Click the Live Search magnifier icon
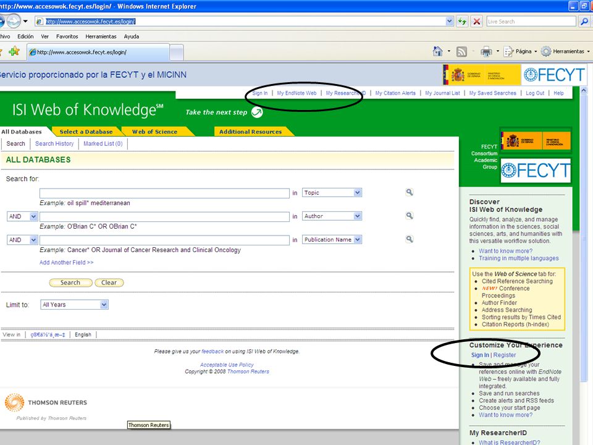The width and height of the screenshot is (593, 445). tap(584, 22)
